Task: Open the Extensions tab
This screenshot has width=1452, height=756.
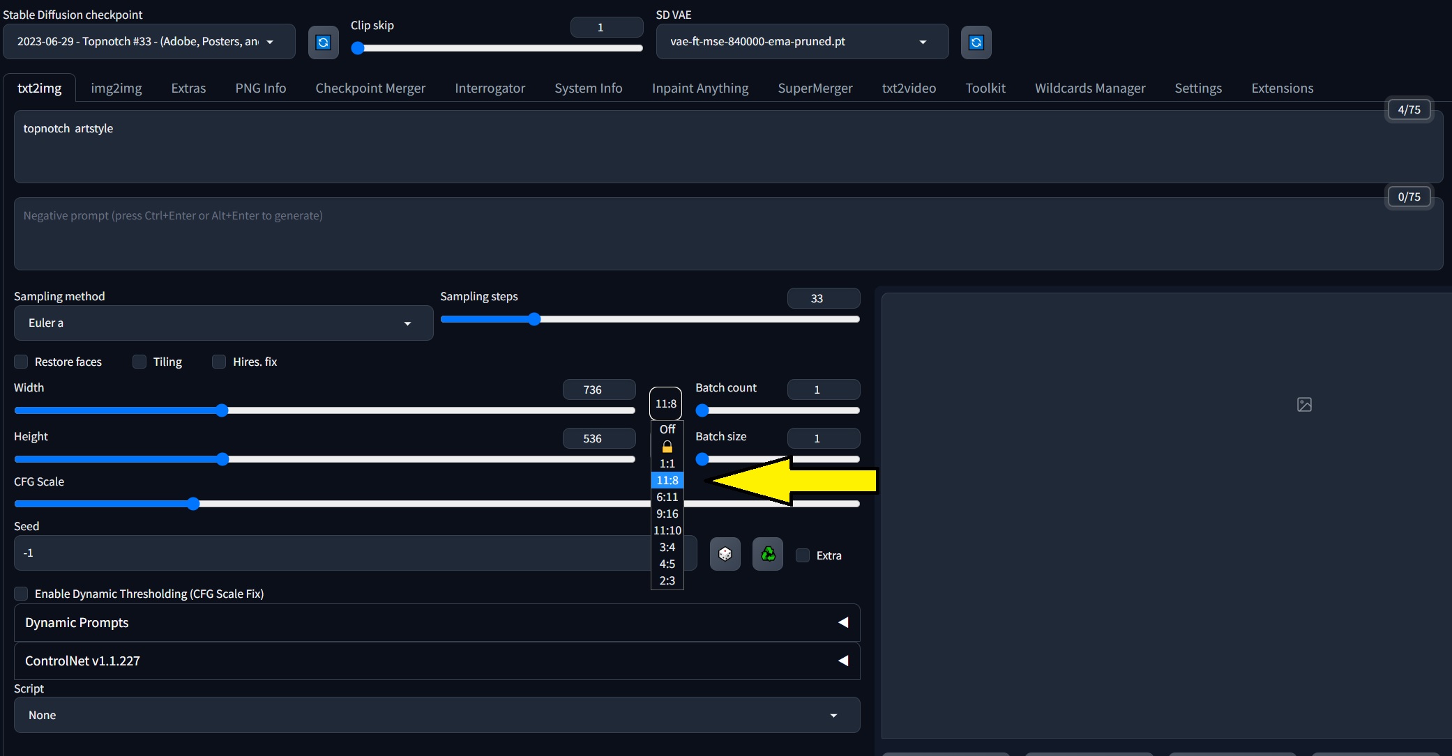Action: 1282,88
